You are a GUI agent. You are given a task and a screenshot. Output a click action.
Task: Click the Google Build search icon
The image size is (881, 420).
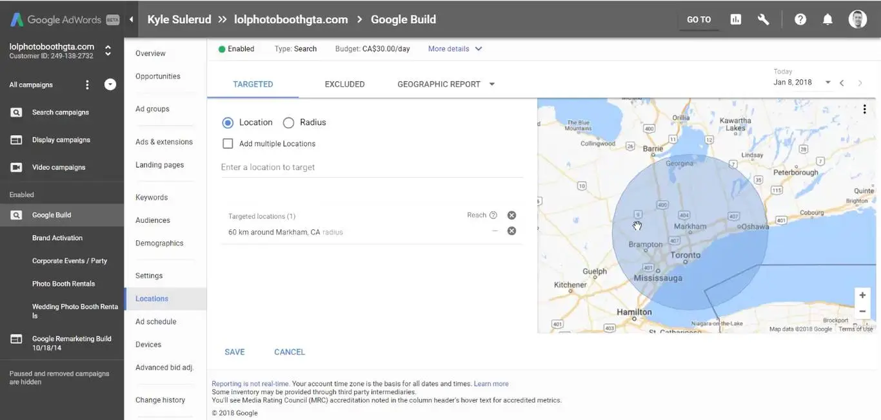(16, 215)
